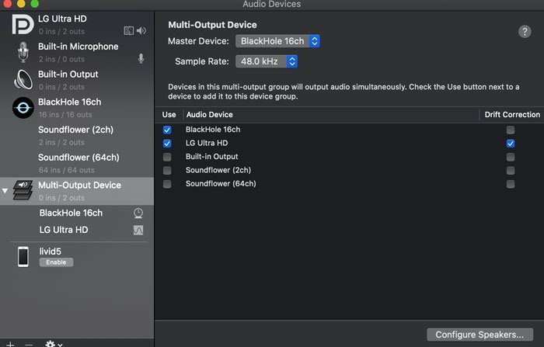Click Soundflower (64ch) row in device table
This screenshot has width=544, height=347.
[x=349, y=184]
